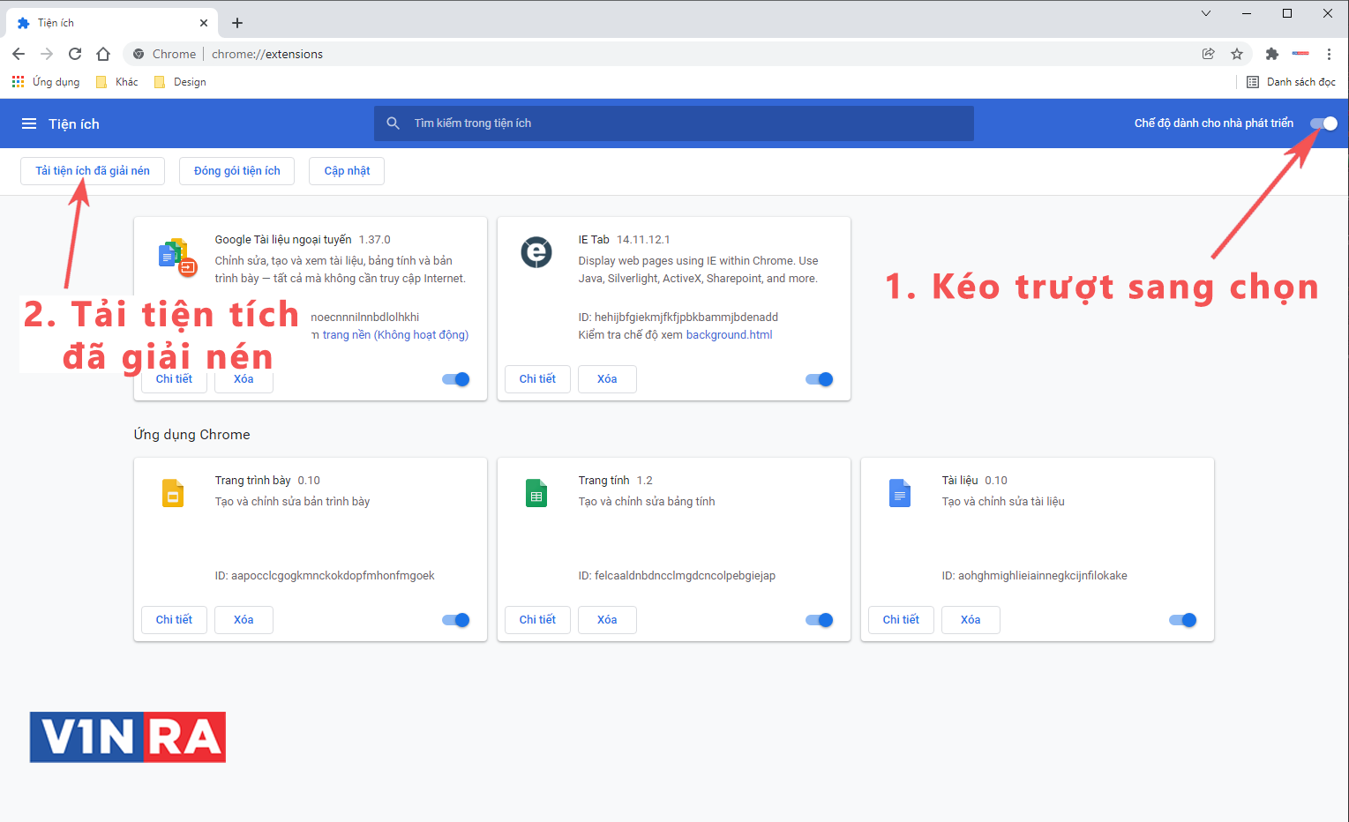Open Danh sách đọc reading list
Screen dimensions: 1349x822
pos(1291,82)
